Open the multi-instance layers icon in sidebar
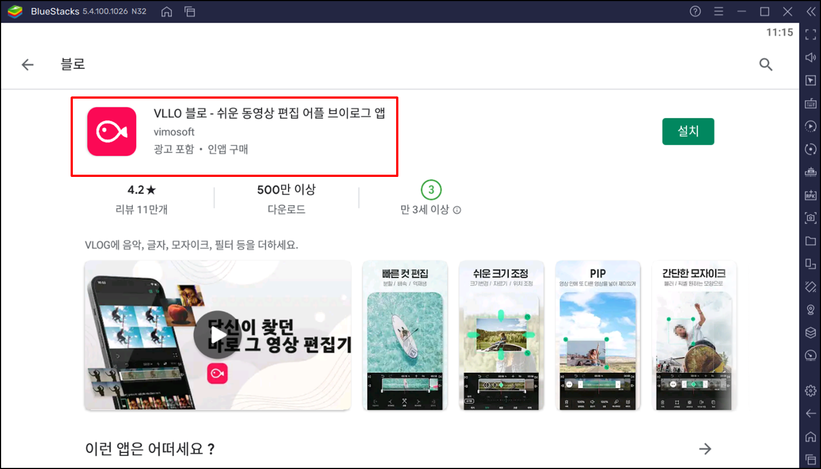This screenshot has width=821, height=469. [811, 332]
